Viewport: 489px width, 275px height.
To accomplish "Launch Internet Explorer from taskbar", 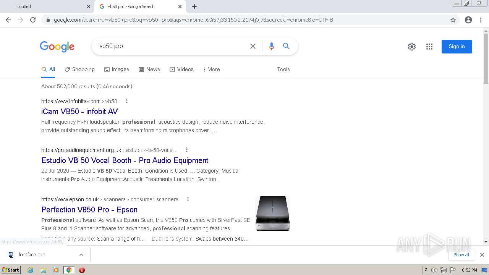I will pos(31,270).
